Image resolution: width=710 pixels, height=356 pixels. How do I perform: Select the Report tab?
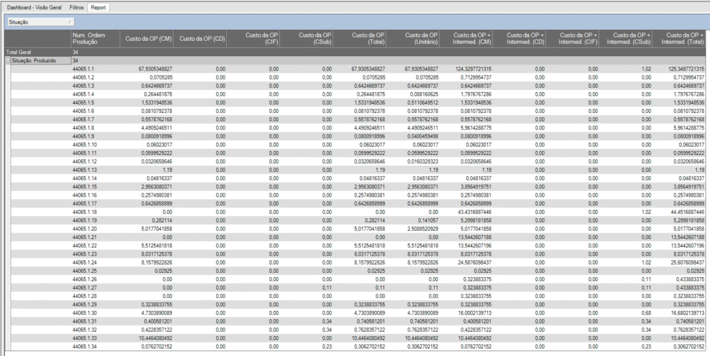pos(98,6)
